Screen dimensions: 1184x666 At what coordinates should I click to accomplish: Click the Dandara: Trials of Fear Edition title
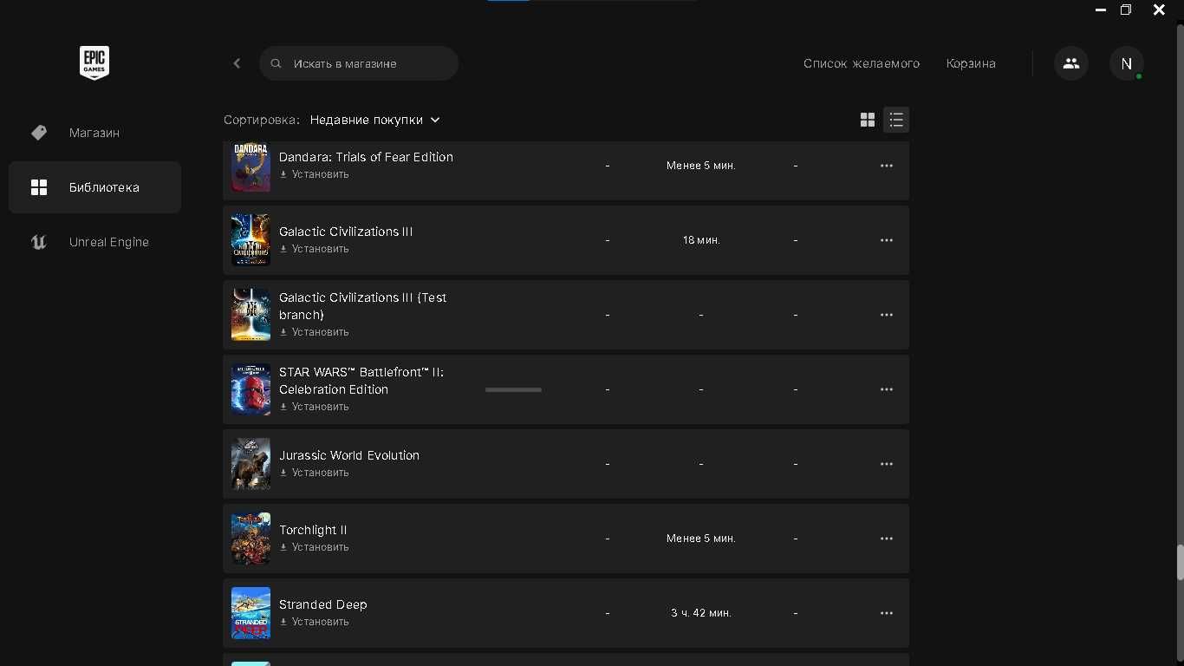[x=366, y=157]
